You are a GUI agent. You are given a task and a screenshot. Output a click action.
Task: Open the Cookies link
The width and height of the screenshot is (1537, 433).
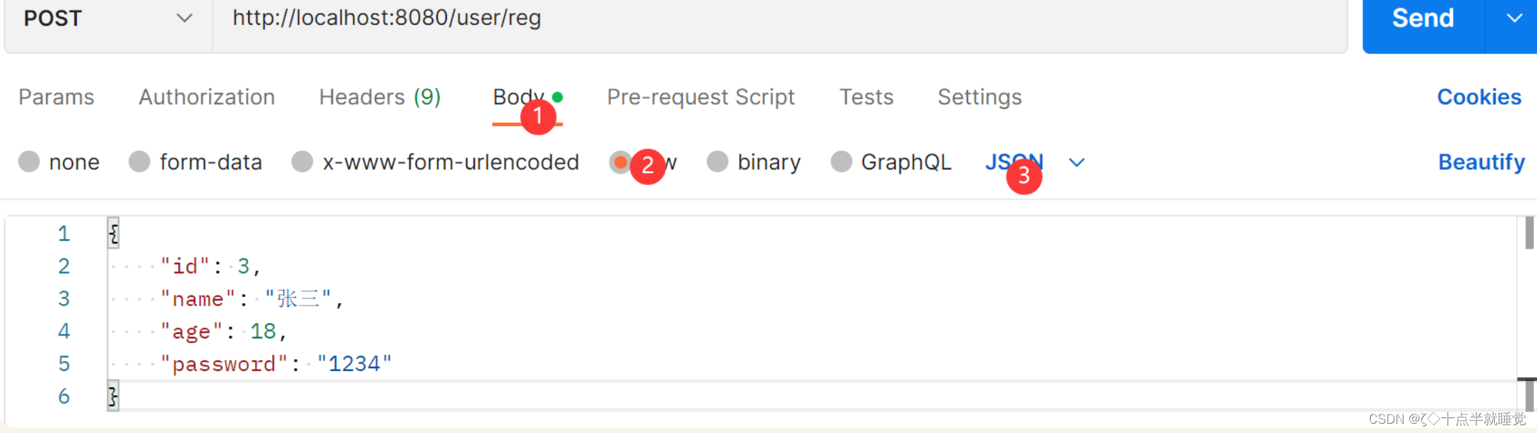pyautogui.click(x=1479, y=97)
